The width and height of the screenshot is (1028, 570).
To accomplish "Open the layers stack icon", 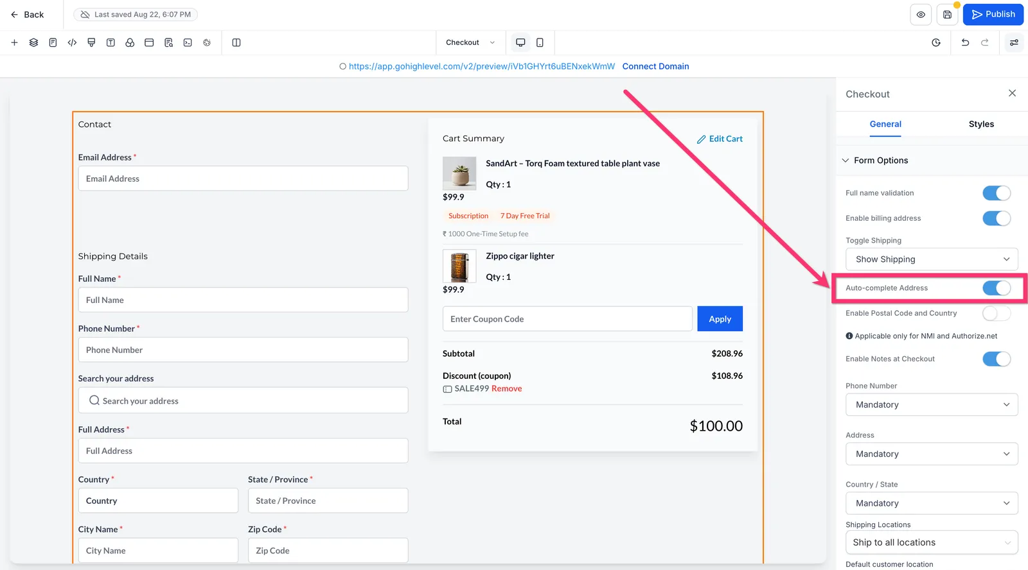I will pyautogui.click(x=33, y=42).
